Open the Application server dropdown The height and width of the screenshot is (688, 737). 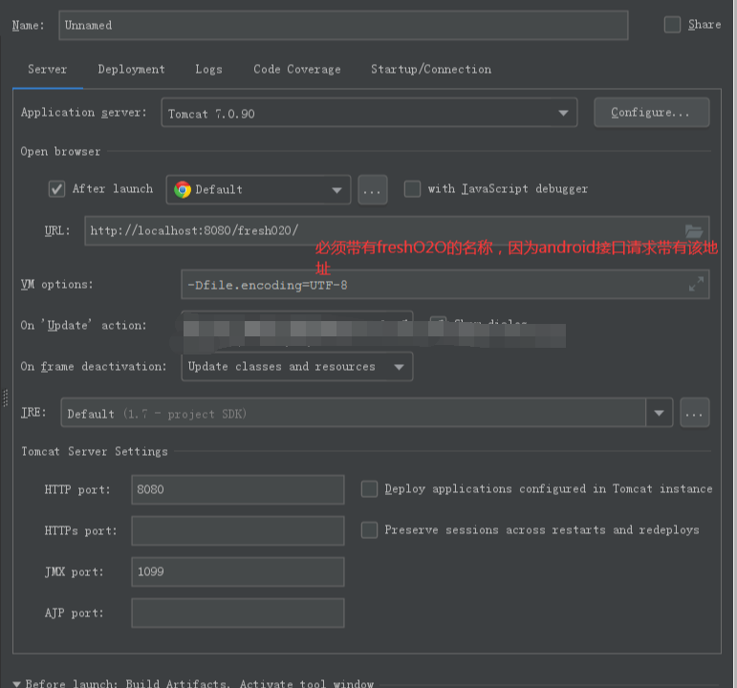click(369, 113)
